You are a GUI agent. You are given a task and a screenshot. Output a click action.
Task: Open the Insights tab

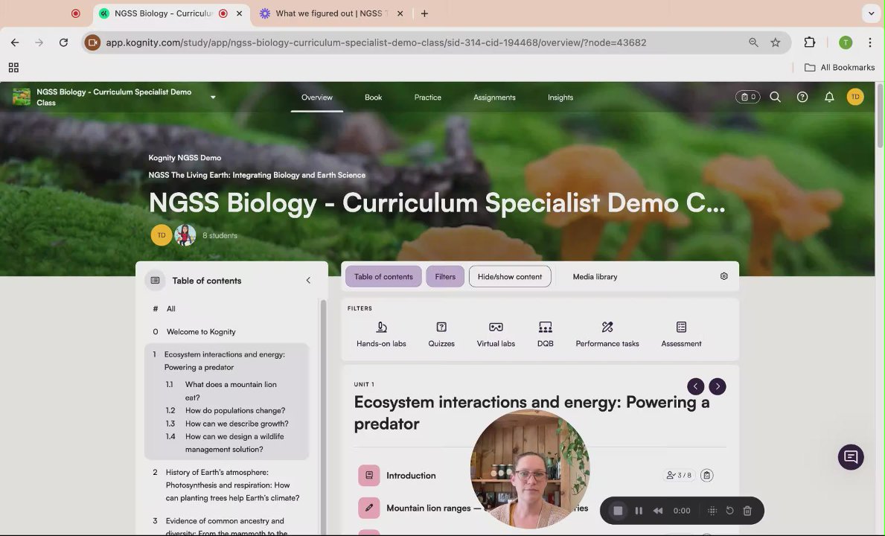(560, 97)
